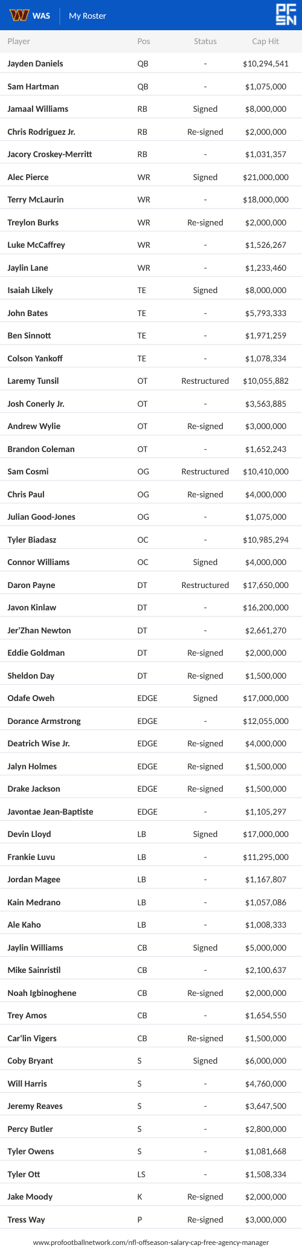Click Tress Way's Re-signed status
This screenshot has height=1254, width=302.
(x=205, y=1220)
